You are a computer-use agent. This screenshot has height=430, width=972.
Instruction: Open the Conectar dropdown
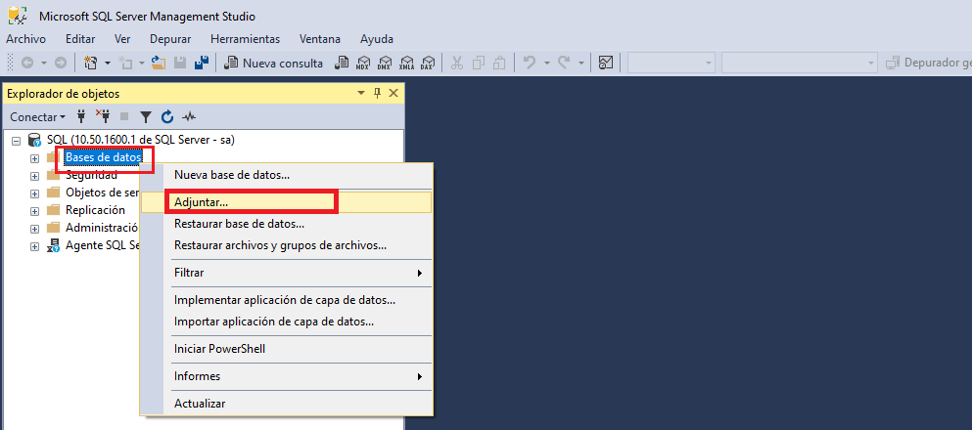37,116
